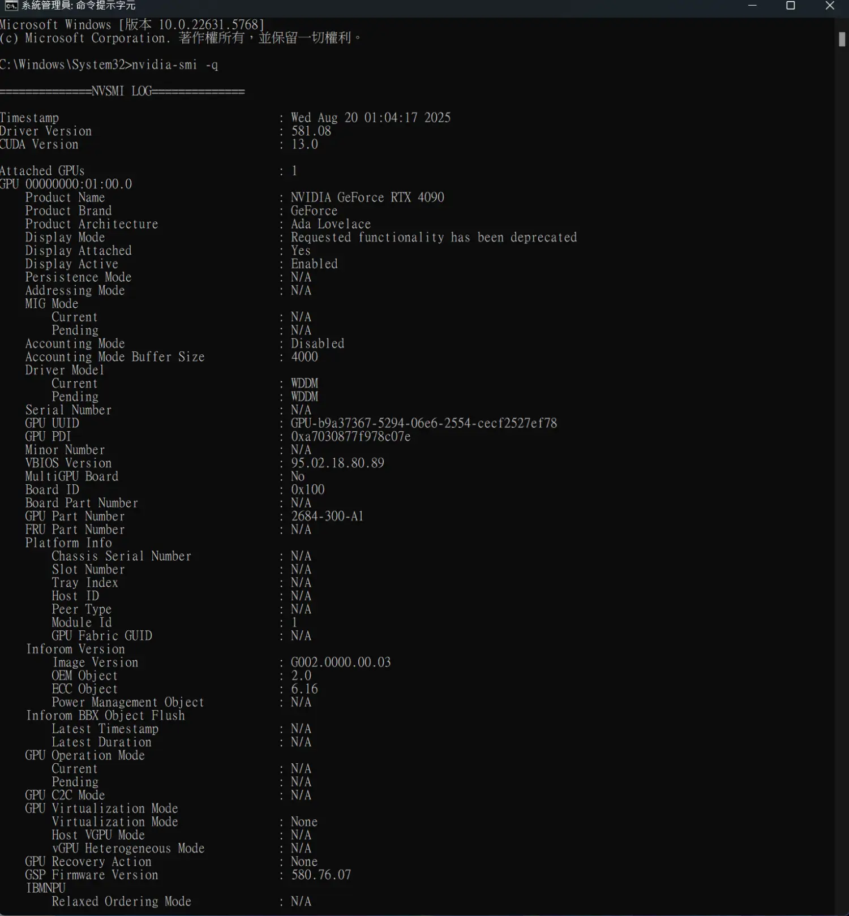The image size is (849, 916).
Task: Click the Driver Version value 581.08
Action: [x=311, y=131]
